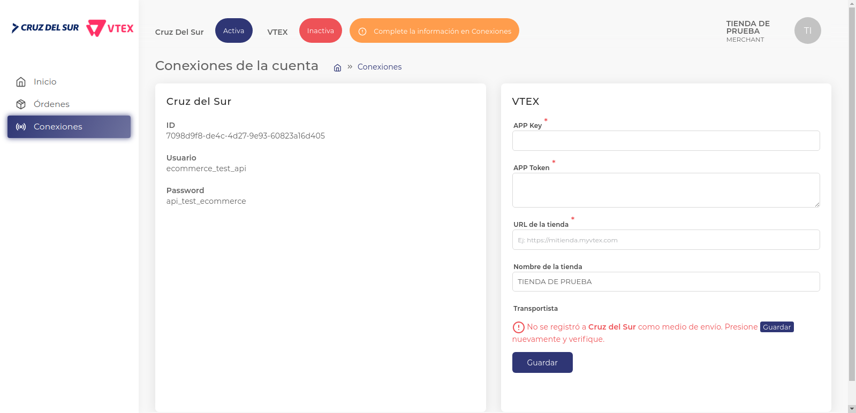Click the Inactiva status badge
The image size is (856, 413).
320,31
